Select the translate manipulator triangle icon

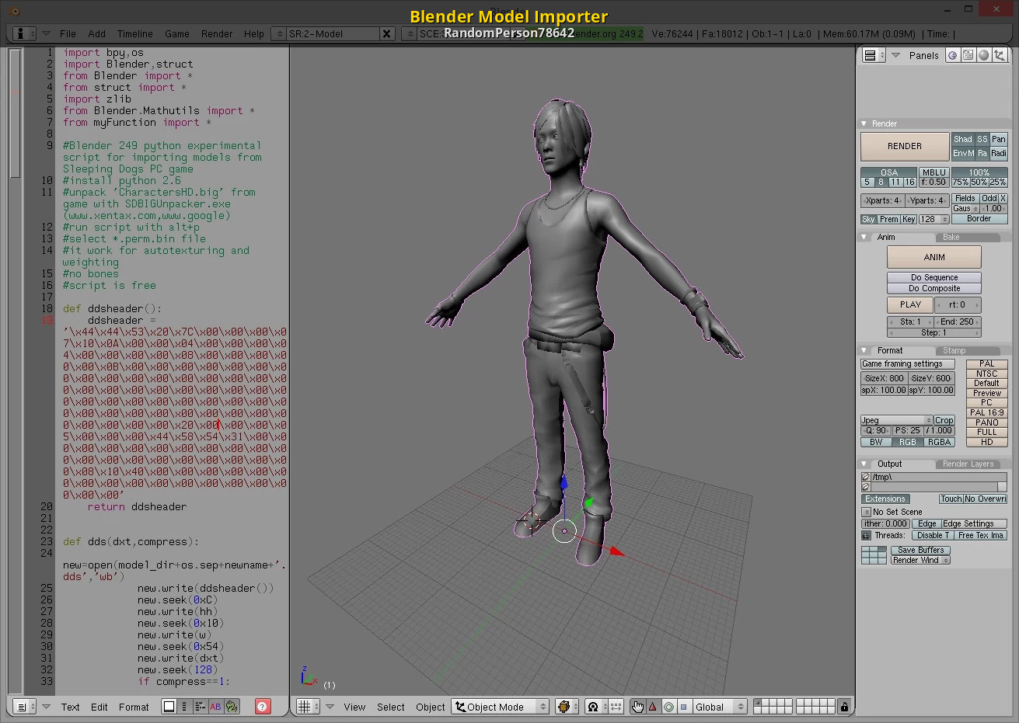tap(653, 707)
